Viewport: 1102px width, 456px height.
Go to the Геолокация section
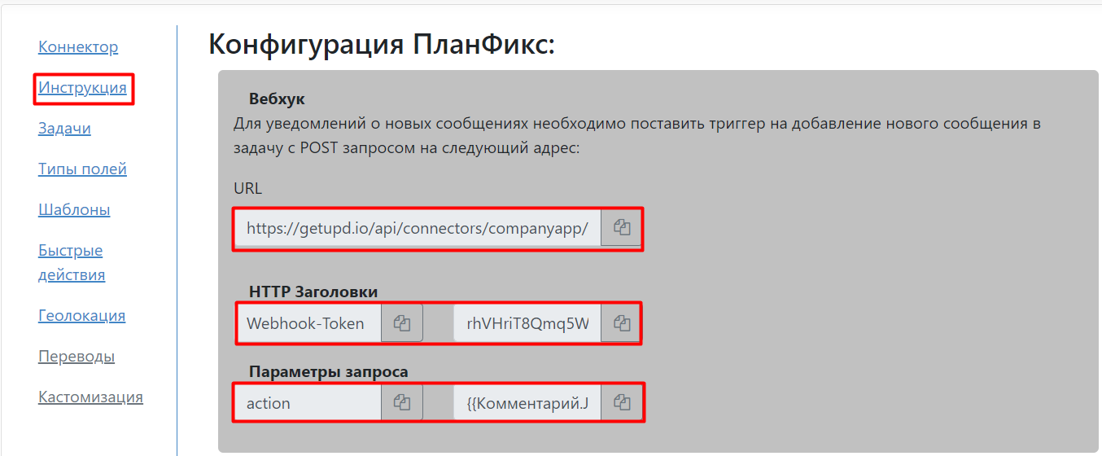(81, 315)
